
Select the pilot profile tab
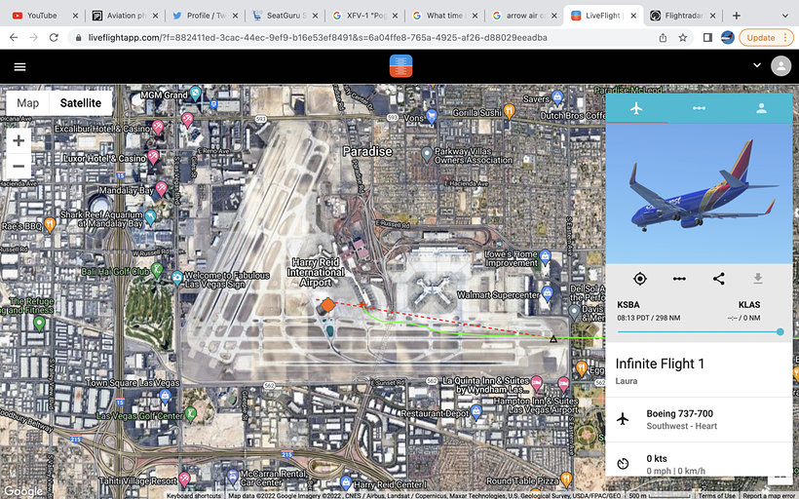pos(761,108)
